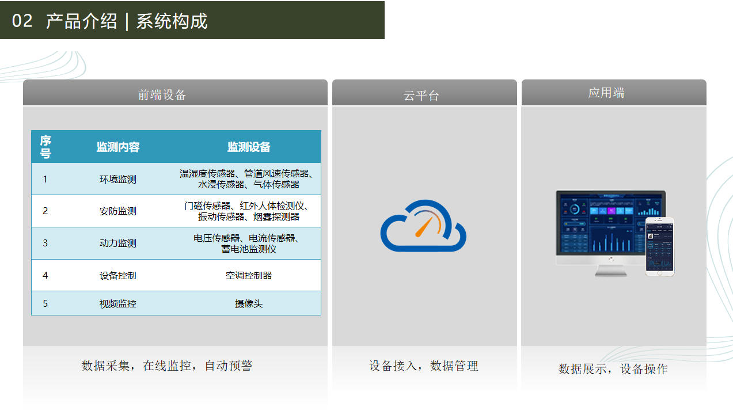The width and height of the screenshot is (733, 411).
Task: Click the caption 数据展示，设备操作
Action: tap(613, 369)
